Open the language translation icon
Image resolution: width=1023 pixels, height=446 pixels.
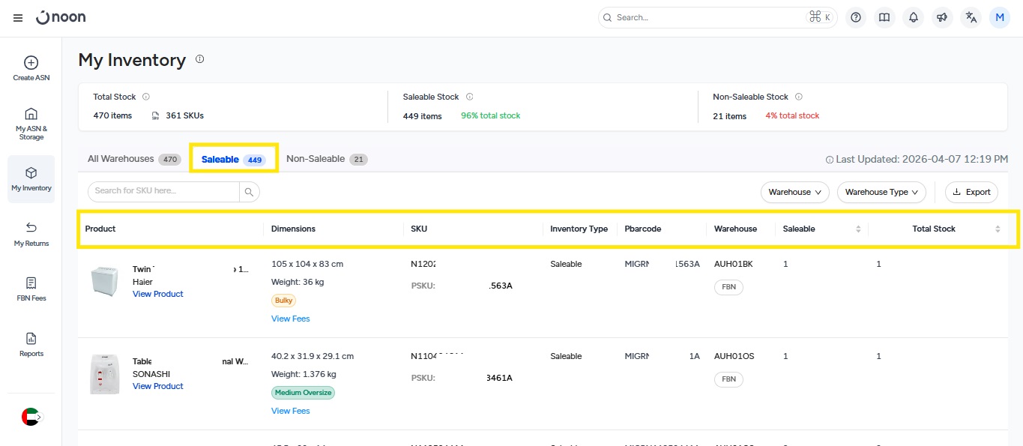(971, 18)
